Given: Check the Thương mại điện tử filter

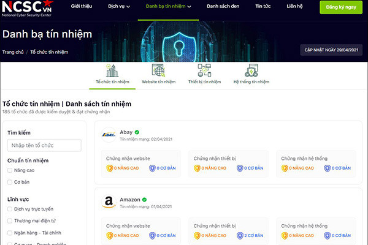Looking at the screenshot, I should [x=10, y=221].
